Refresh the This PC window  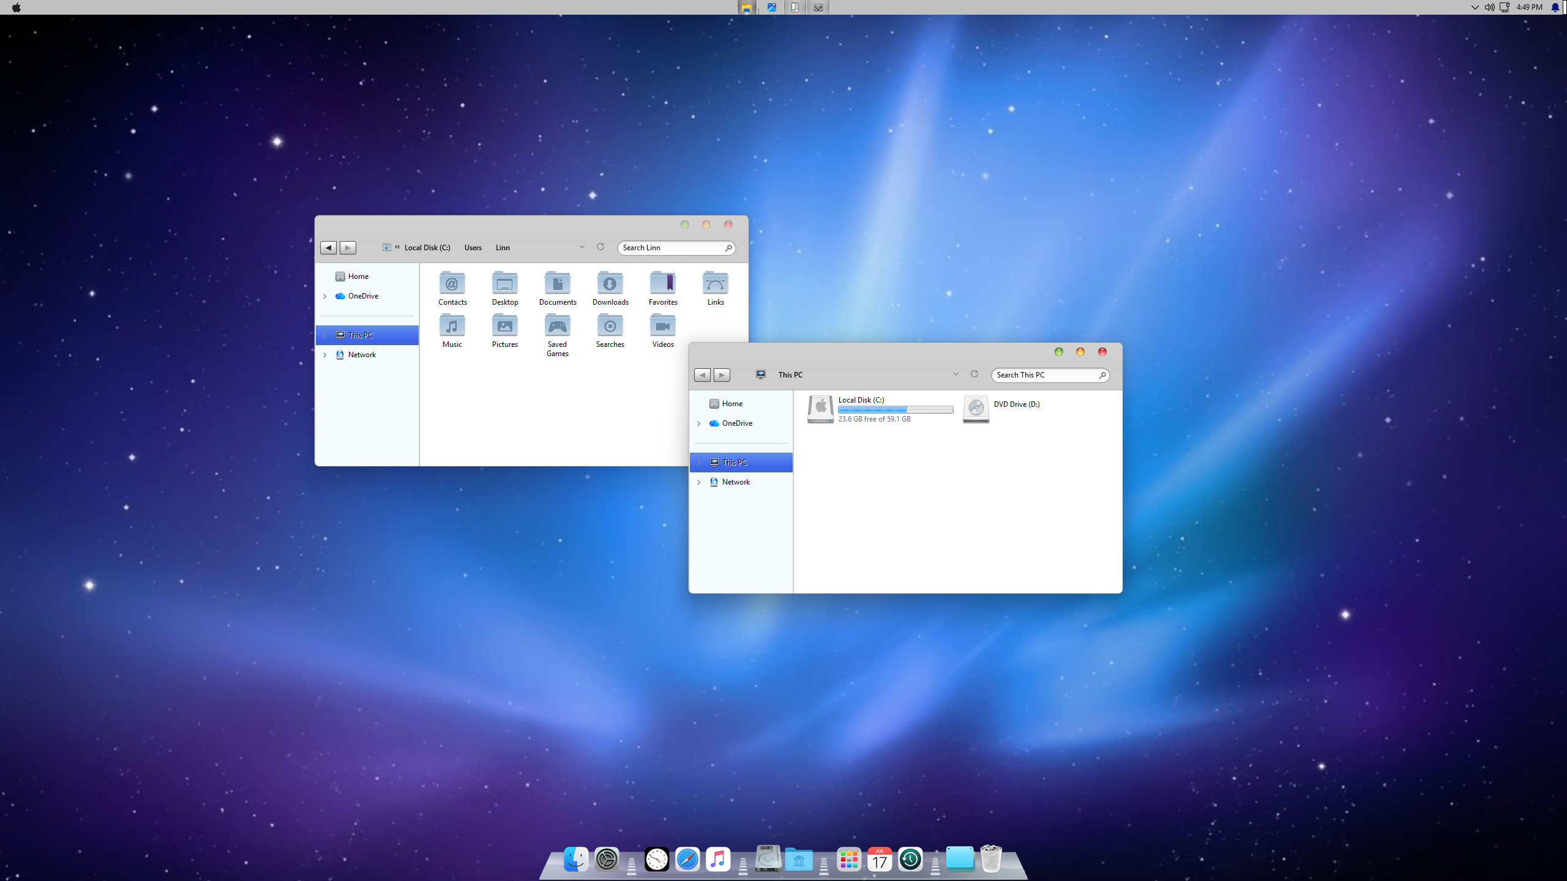click(974, 374)
